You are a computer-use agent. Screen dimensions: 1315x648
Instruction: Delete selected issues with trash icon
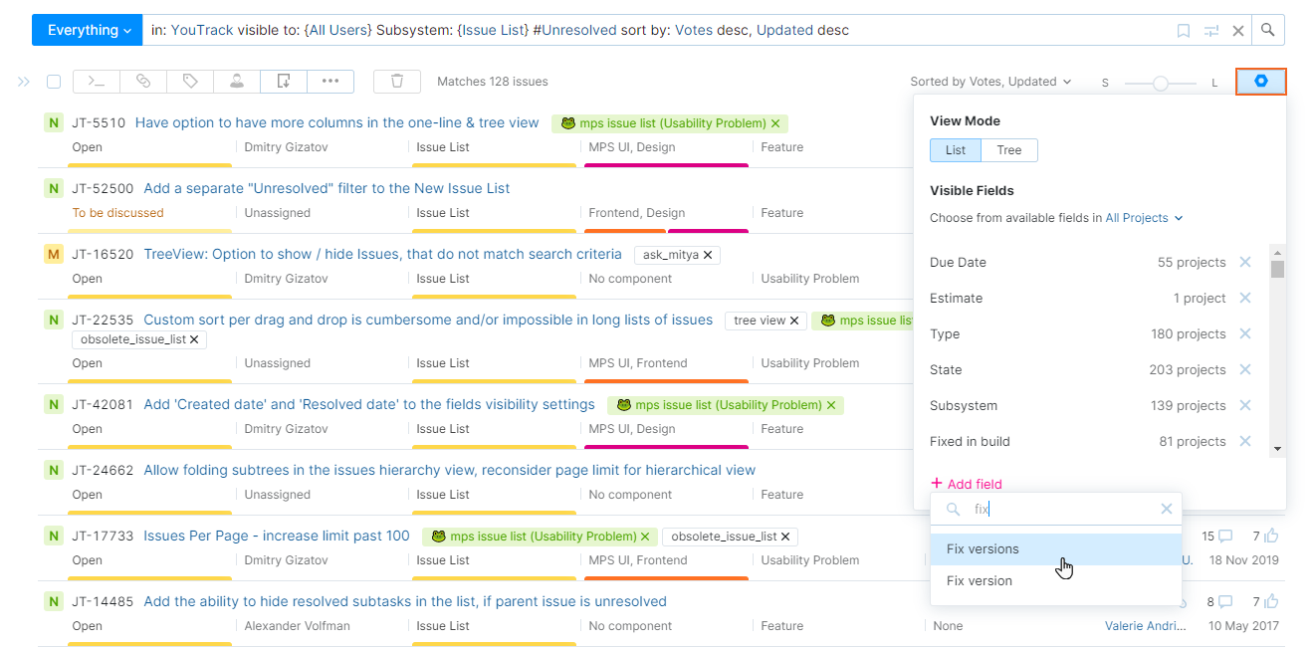pos(396,82)
